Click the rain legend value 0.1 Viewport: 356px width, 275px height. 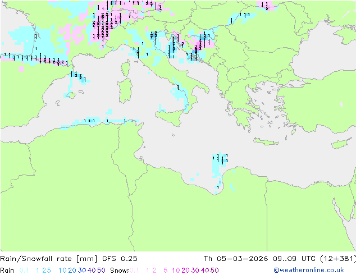24,271
